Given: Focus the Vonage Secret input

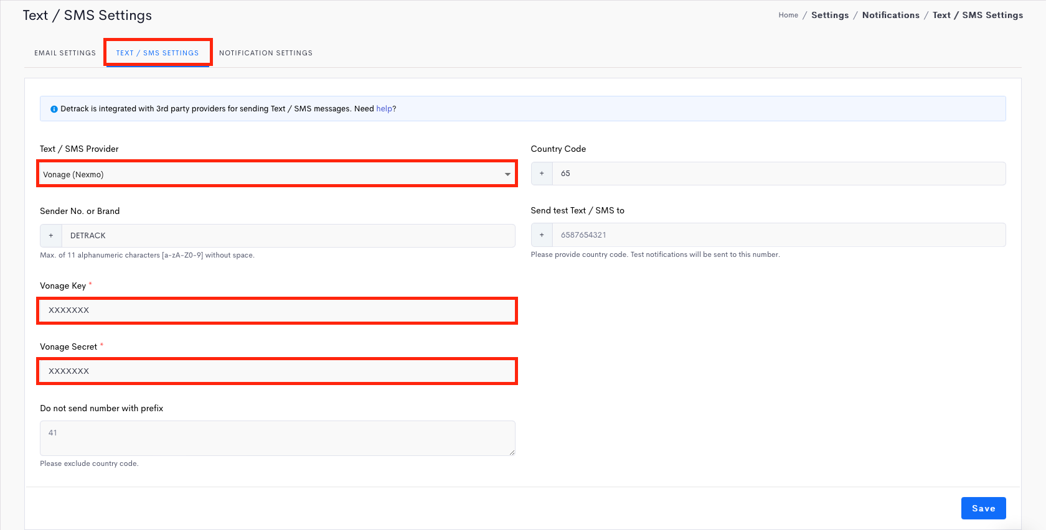Looking at the screenshot, I should point(277,371).
